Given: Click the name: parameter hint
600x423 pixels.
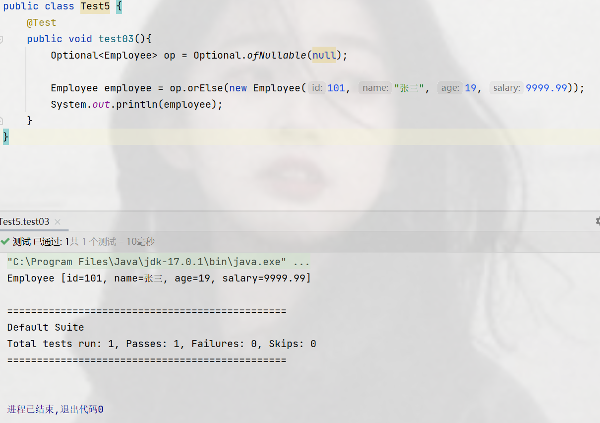Looking at the screenshot, I should click(375, 88).
